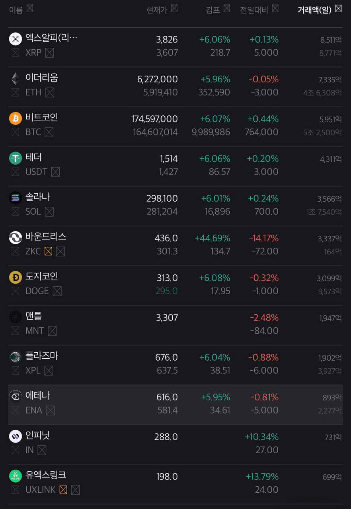351x509 pixels.
Task: Click the orange icon beside UXLINK ticker
Action: 63,490
